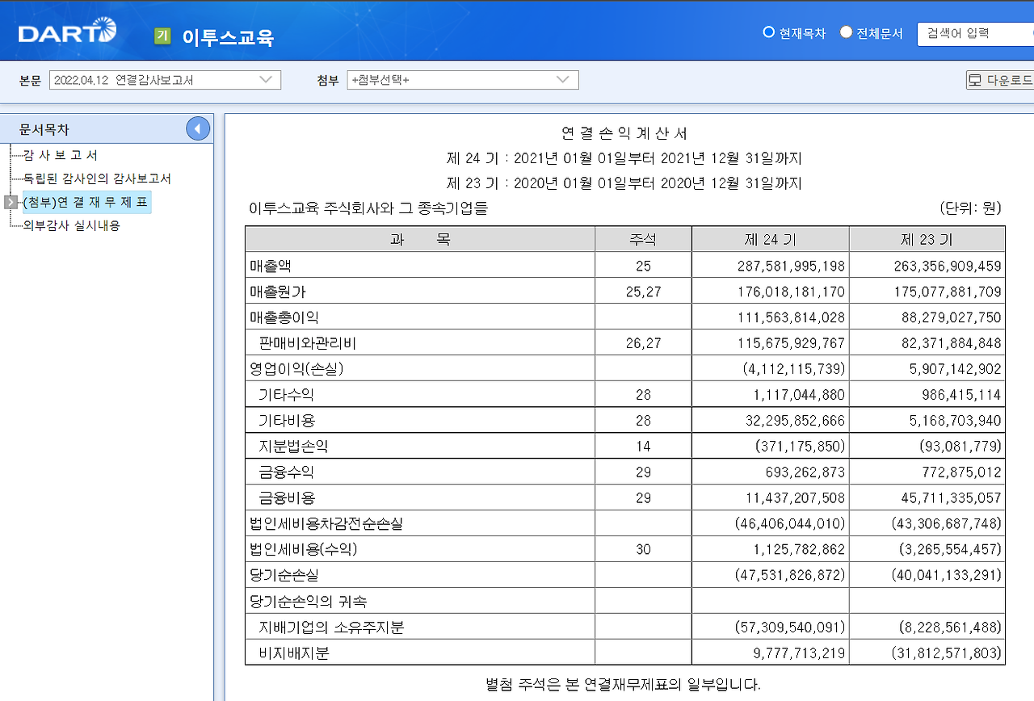Viewport: 1034px width, 701px height.
Task: Collapse the 문서목차 panel with the arrow
Action: (198, 128)
